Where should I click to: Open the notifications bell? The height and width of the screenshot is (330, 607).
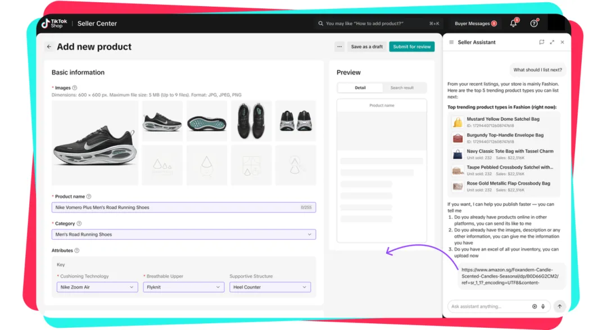click(x=513, y=24)
